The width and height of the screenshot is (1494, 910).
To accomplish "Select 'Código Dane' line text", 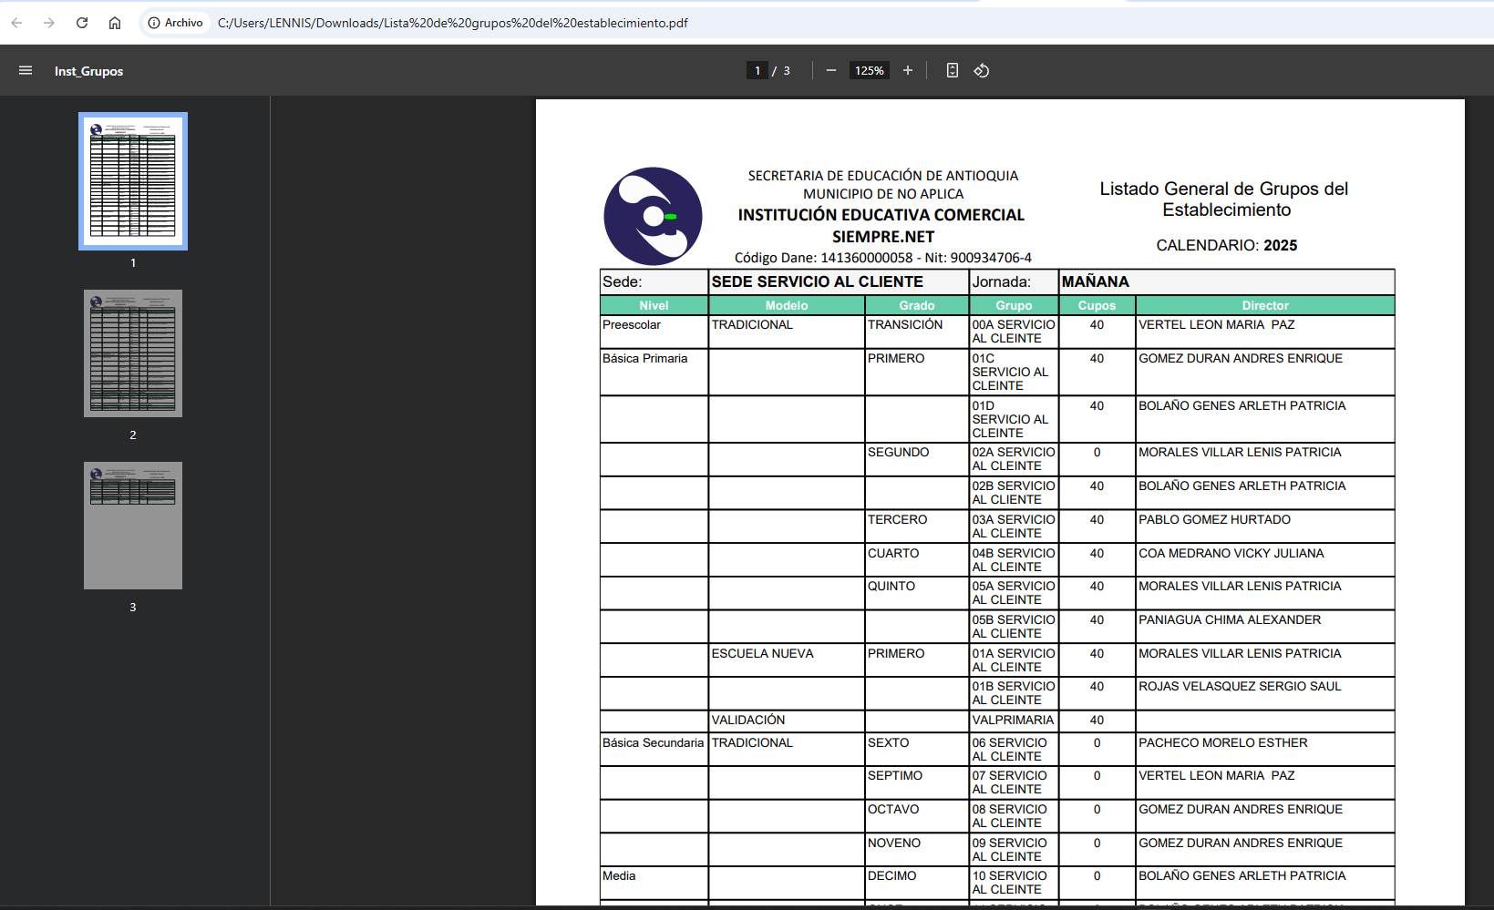I will tap(883, 258).
